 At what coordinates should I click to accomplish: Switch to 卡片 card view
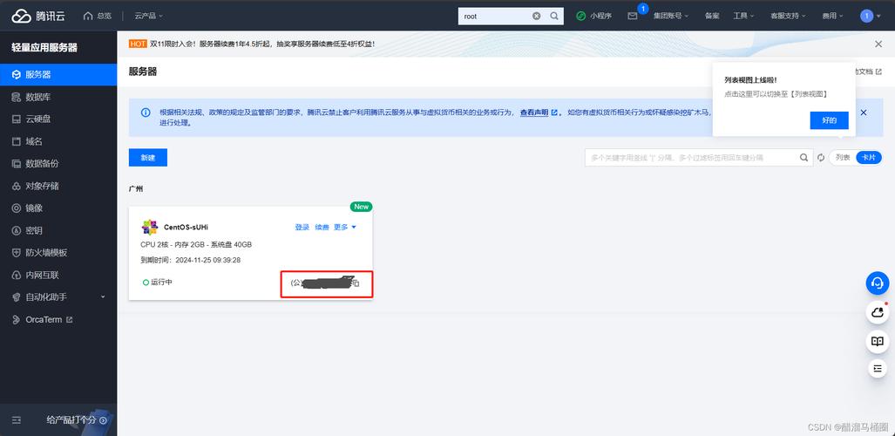coord(868,158)
